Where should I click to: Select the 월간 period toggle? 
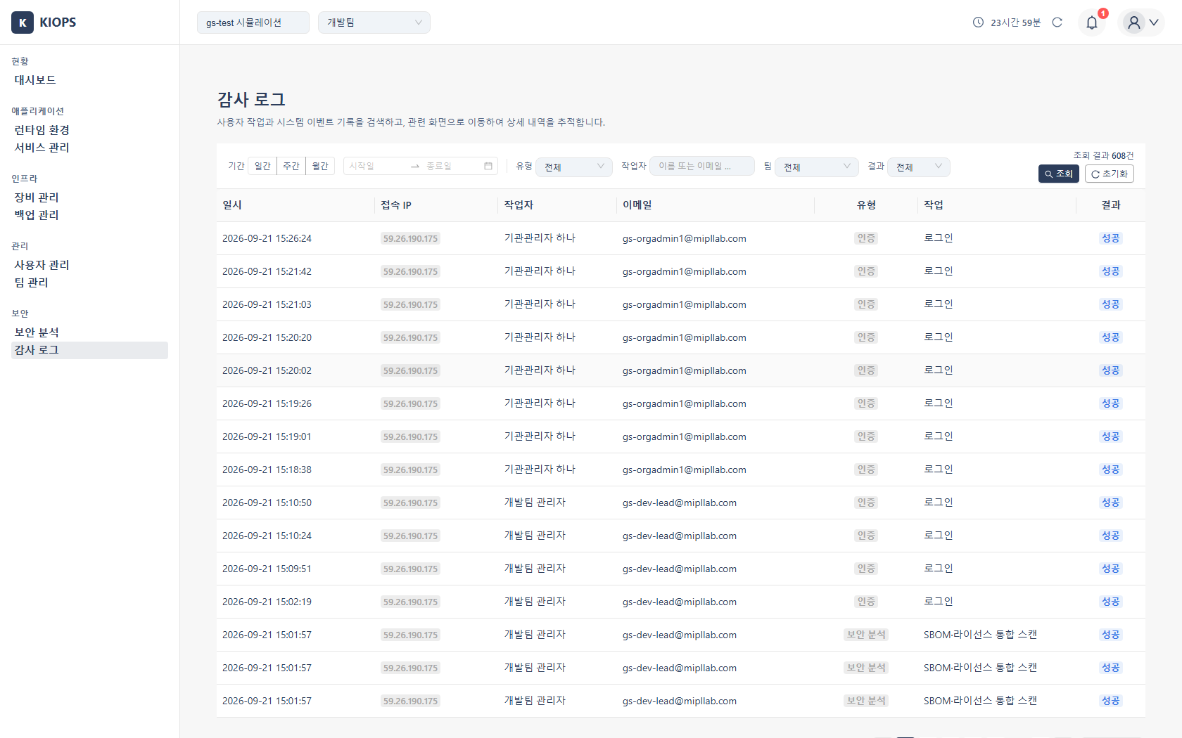[320, 166]
